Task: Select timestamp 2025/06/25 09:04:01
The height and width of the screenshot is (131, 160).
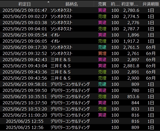Action: coord(25,29)
